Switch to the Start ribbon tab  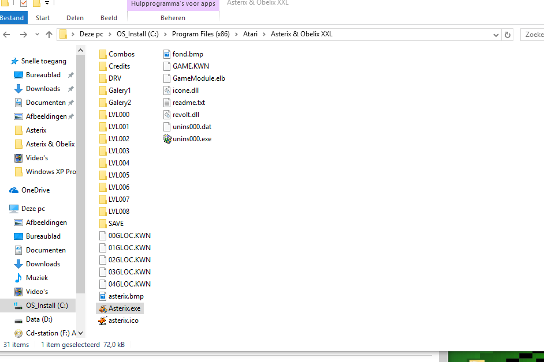43,18
